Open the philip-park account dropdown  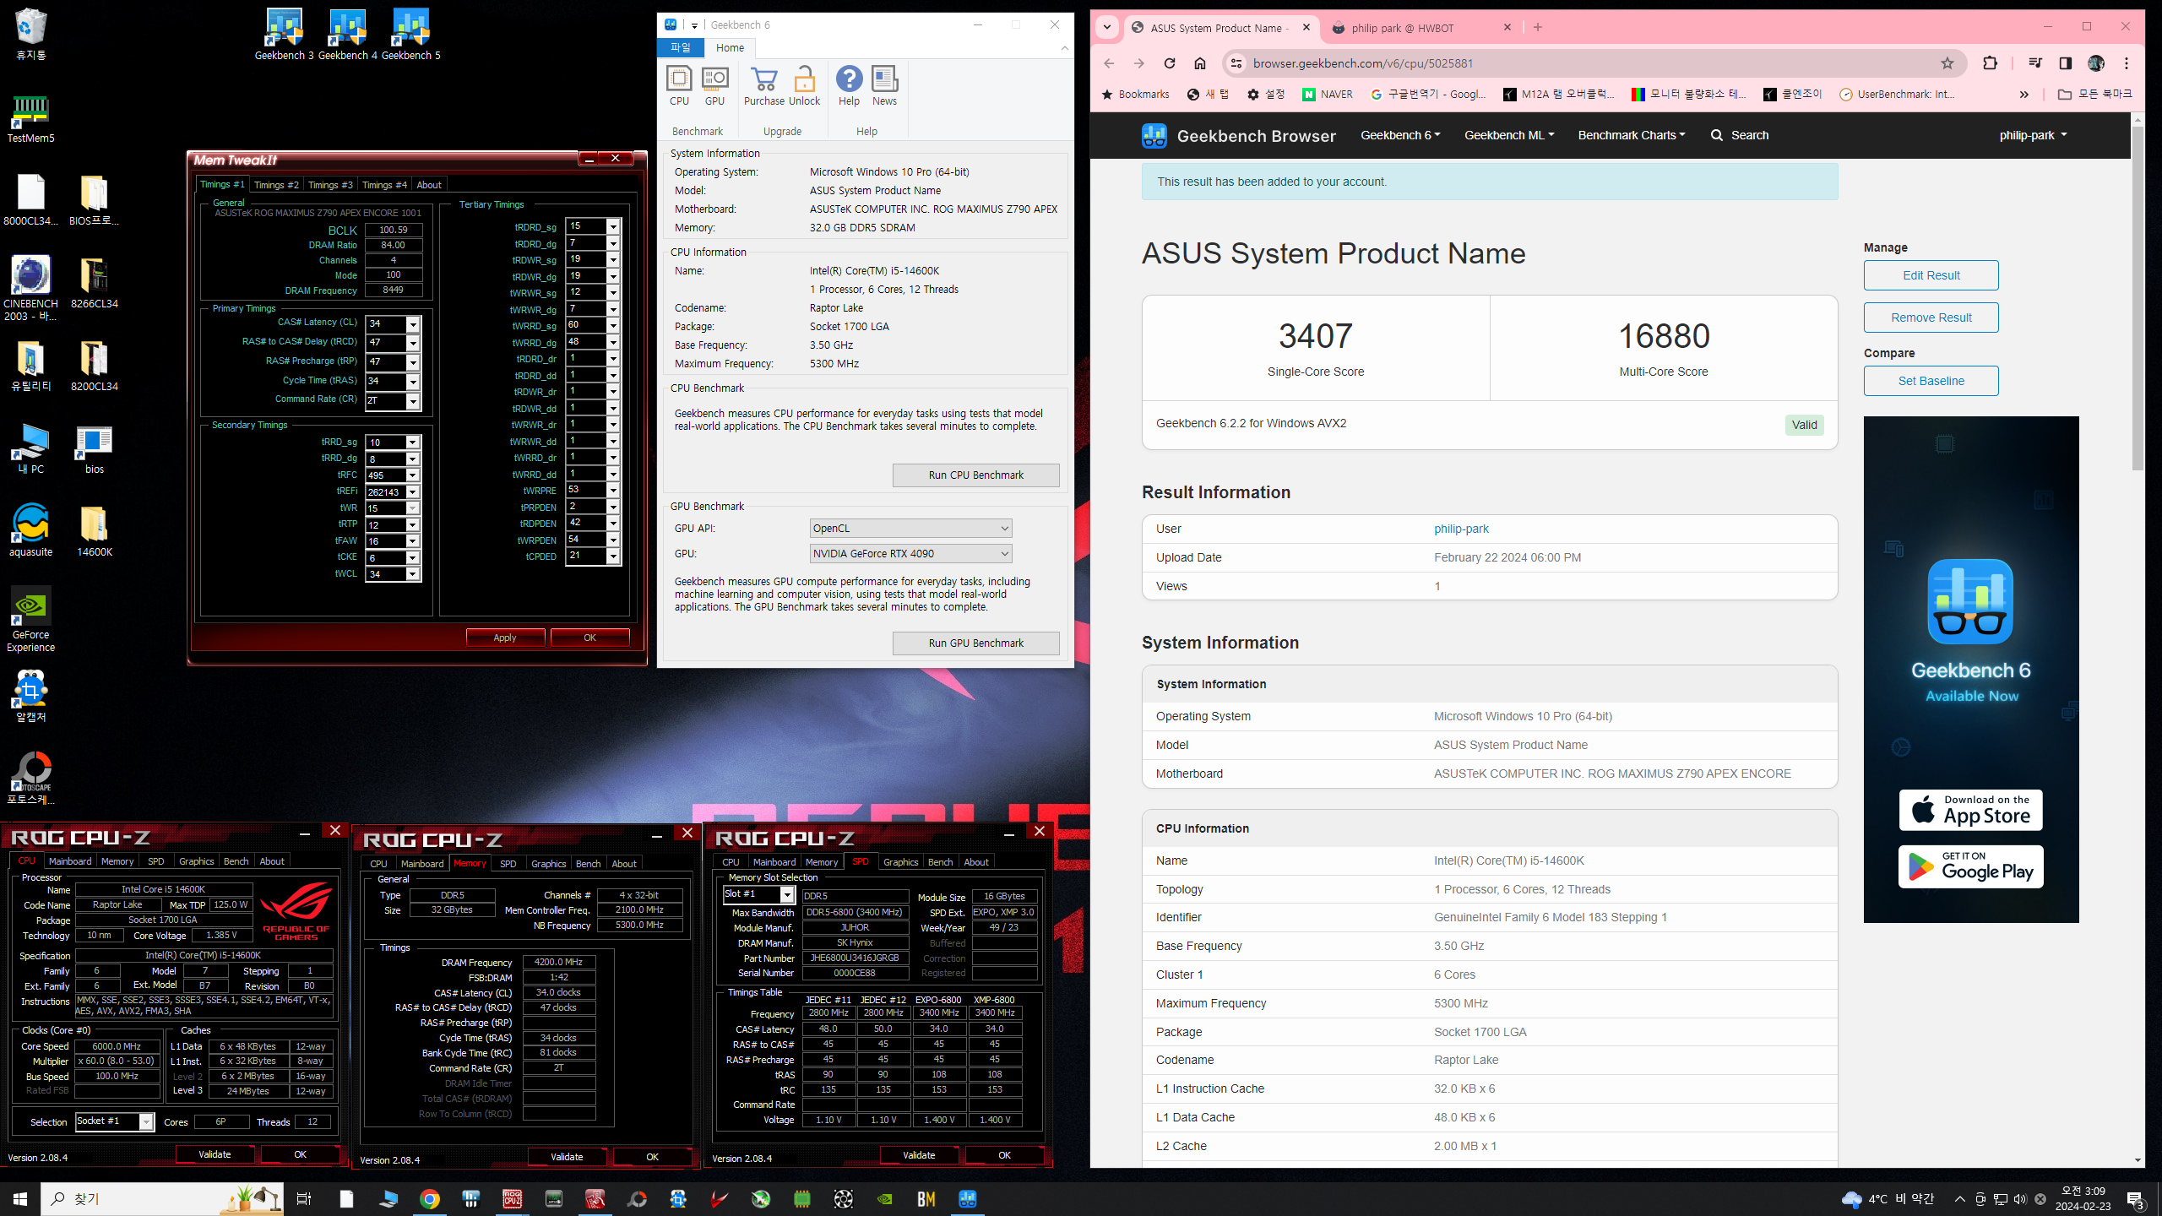2033,135
